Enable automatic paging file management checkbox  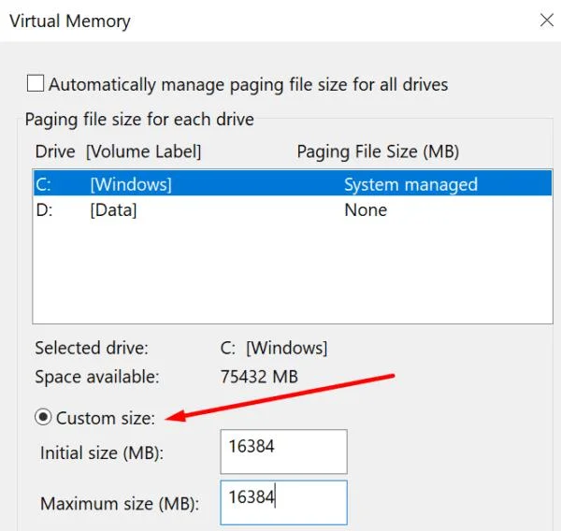[36, 83]
